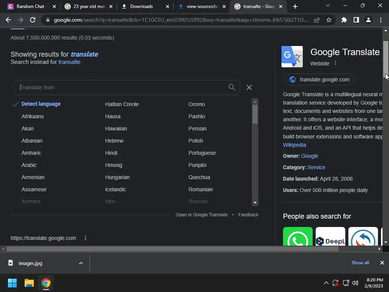Switch to the Downloads tab
389x292 pixels.
[x=141, y=6]
